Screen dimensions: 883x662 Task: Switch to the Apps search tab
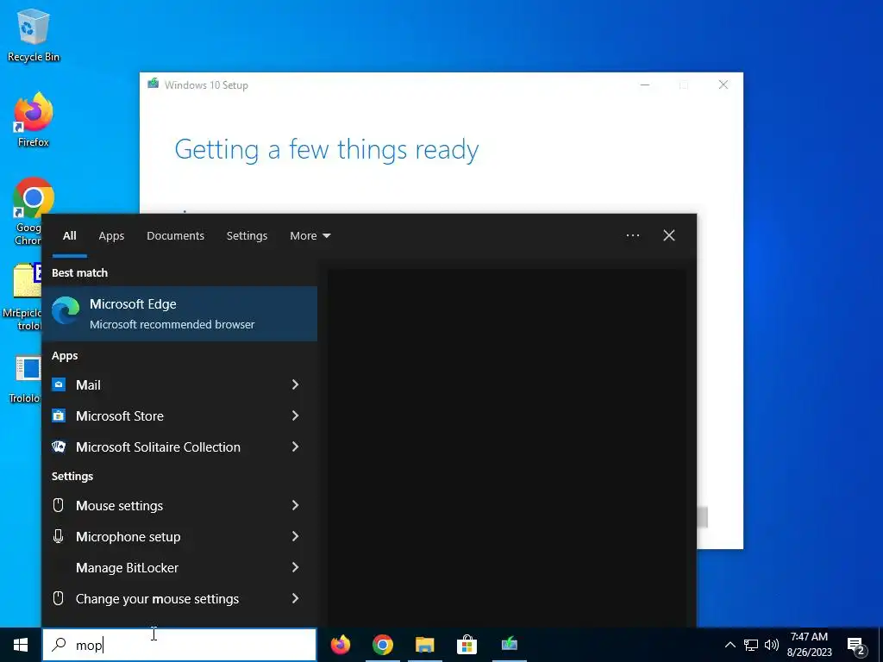111,236
